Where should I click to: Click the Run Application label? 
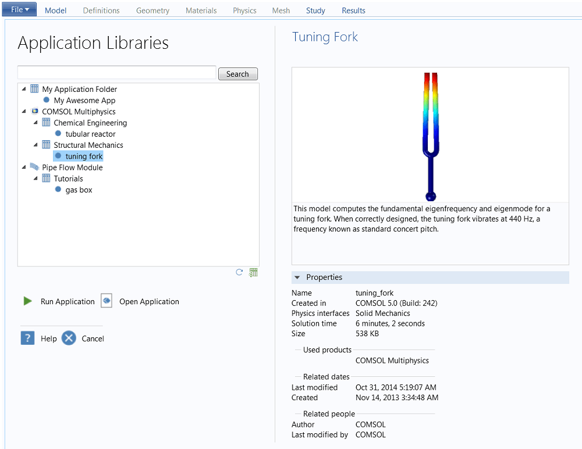click(68, 301)
